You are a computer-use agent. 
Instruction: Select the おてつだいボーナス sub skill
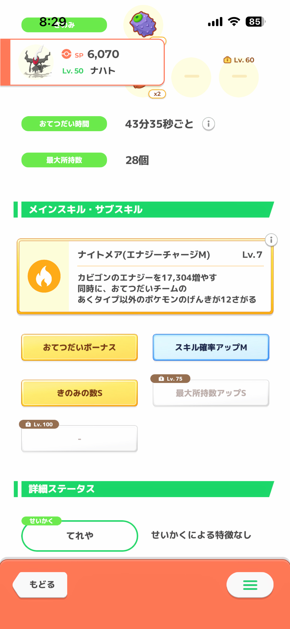(x=79, y=347)
